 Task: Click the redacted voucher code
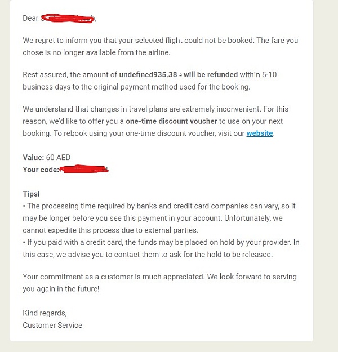coord(84,169)
